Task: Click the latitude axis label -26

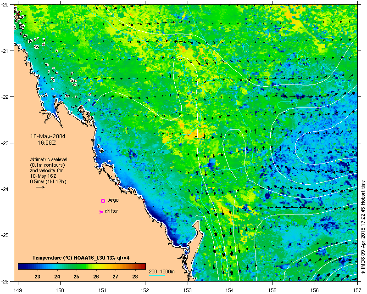Action: (5, 281)
